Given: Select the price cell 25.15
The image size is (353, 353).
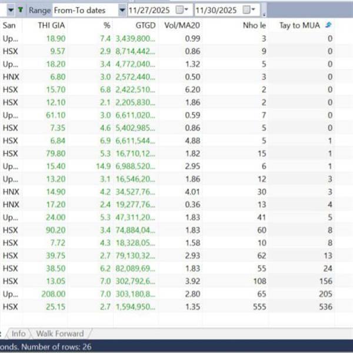Looking at the screenshot, I should [x=56, y=307].
